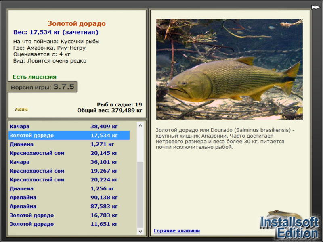This screenshot has width=323, height=242.
Task: Select the Золотой дорадо 16,783 кг row
Action: point(69,215)
